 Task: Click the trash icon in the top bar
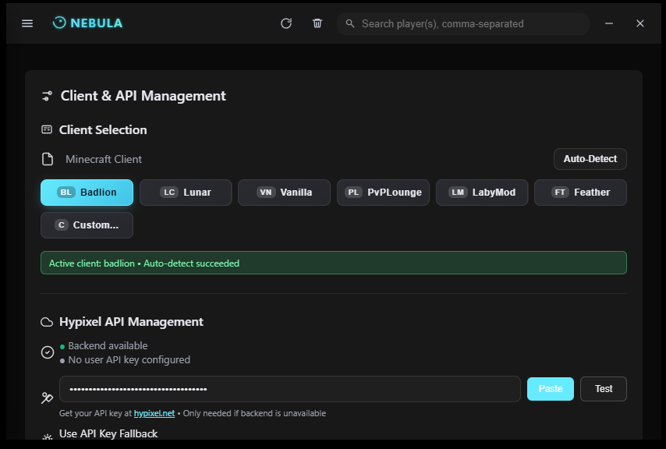pos(317,23)
